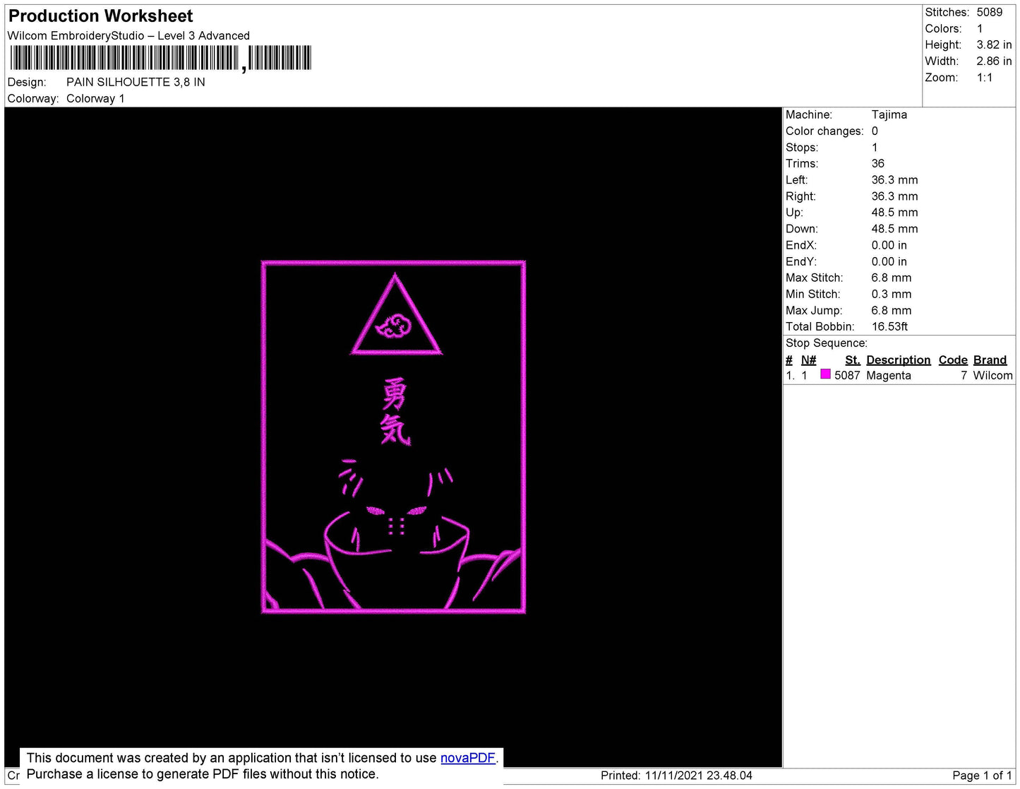This screenshot has height=789, width=1020.
Task: Click the Zoom value 1:1
Action: click(x=985, y=78)
